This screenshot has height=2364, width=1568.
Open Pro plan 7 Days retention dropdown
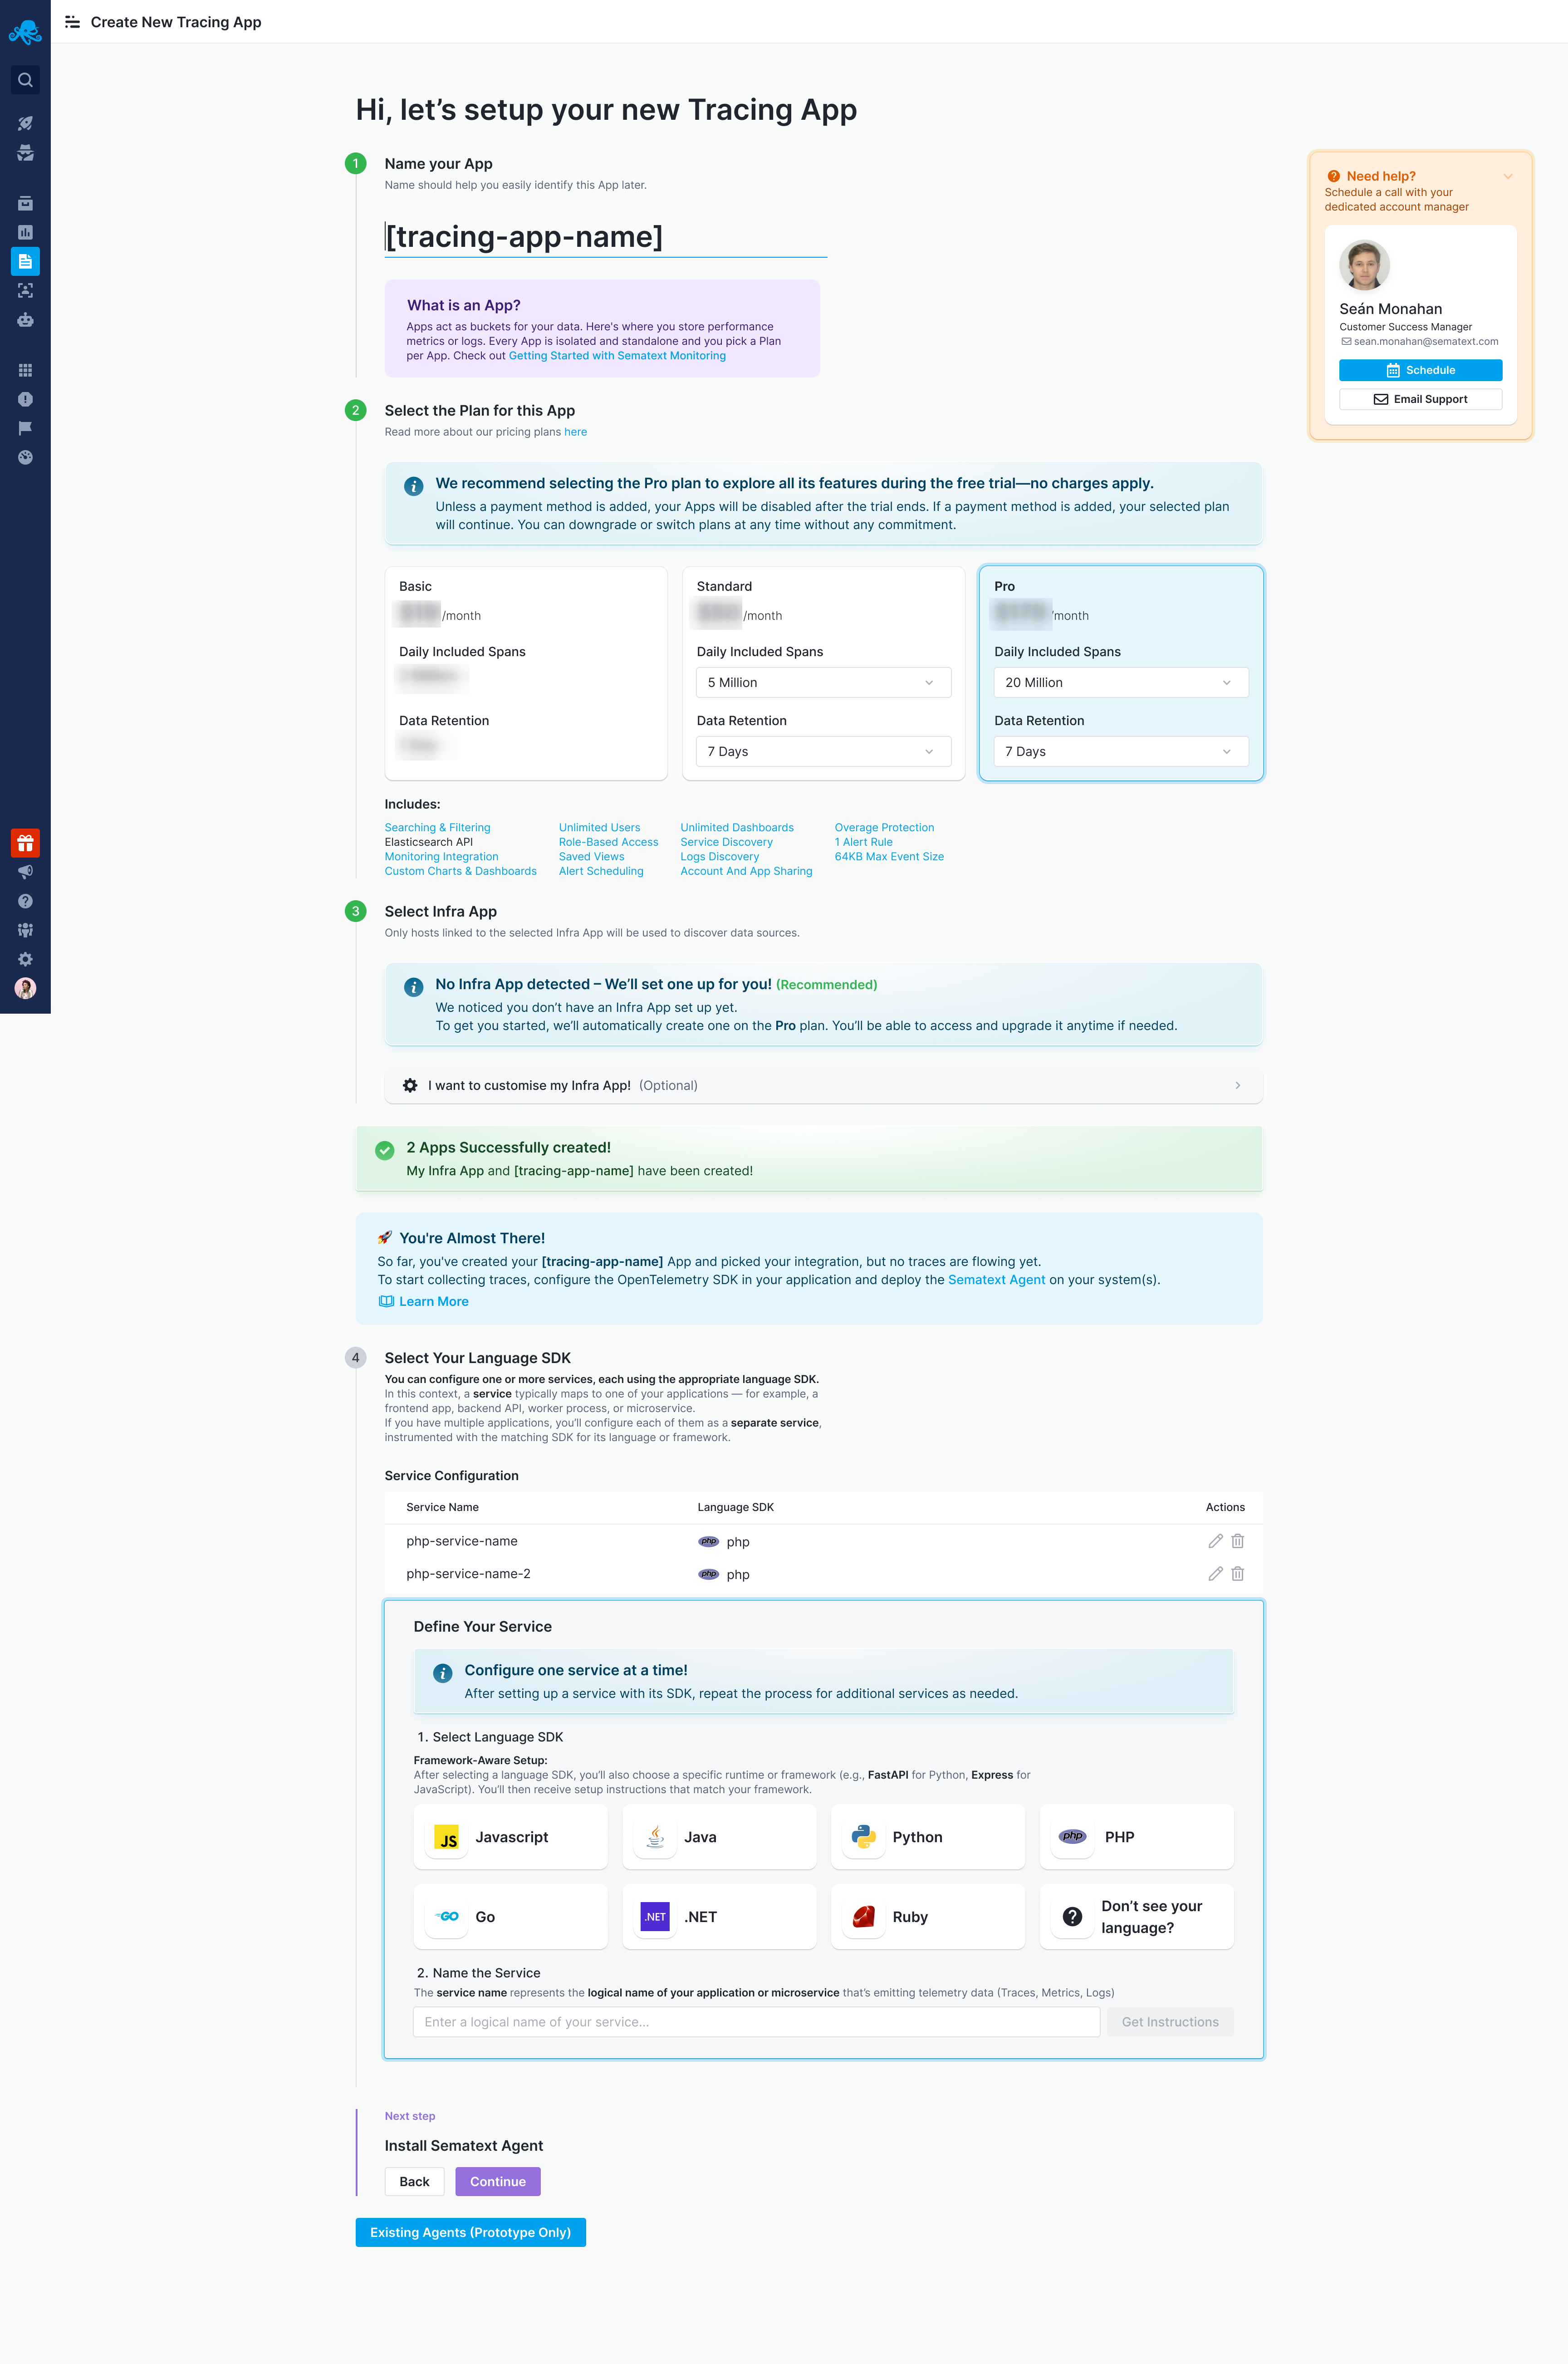point(1121,751)
